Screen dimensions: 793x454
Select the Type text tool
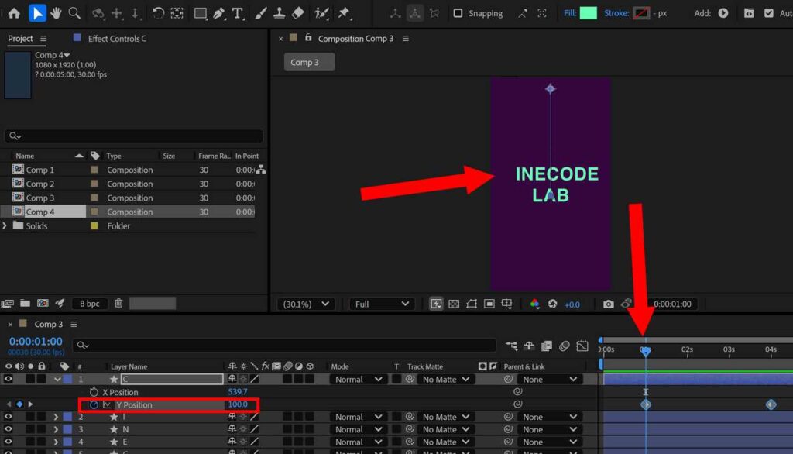click(237, 13)
